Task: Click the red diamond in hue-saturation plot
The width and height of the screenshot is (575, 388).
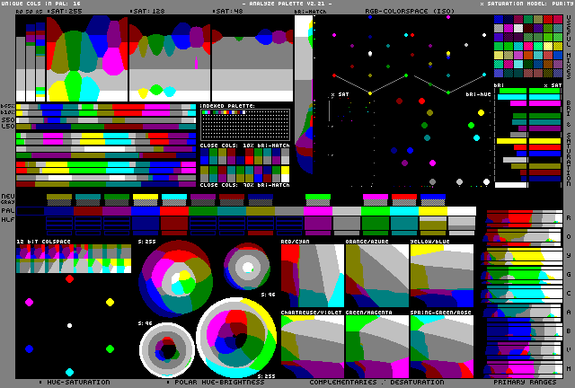Action: pos(69,278)
